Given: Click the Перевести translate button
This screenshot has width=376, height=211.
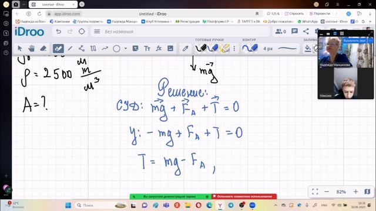Looking at the screenshot, I should pyautogui.click(x=320, y=13).
